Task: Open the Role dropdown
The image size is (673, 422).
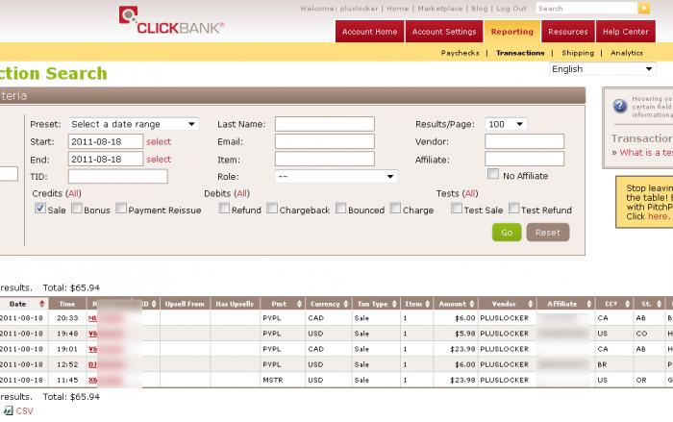Action: click(336, 177)
